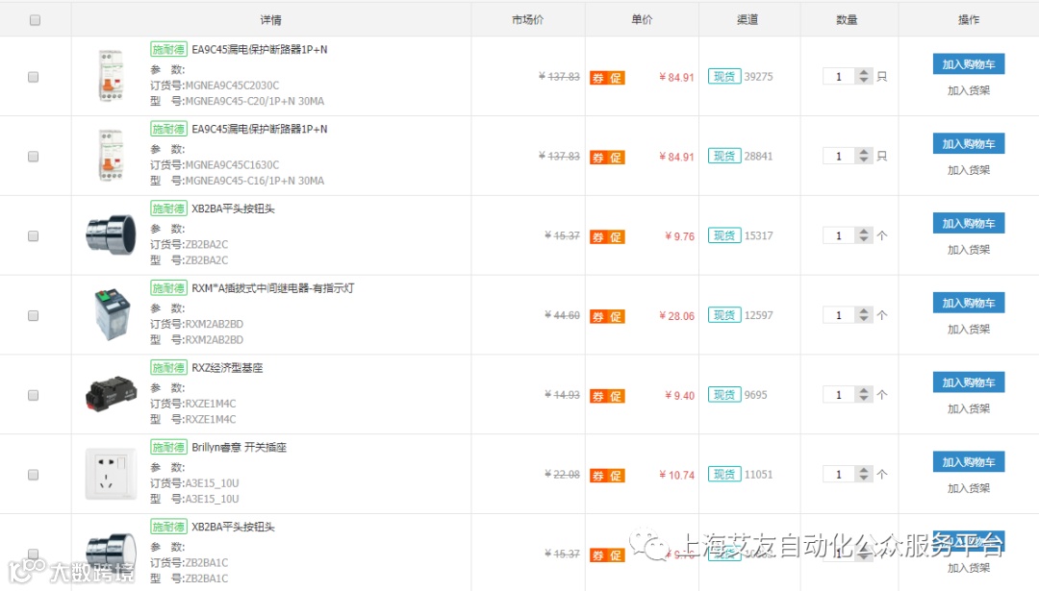The image size is (1039, 591).
Task: Add RXZE1M4C base to shopping cart
Action: [x=968, y=382]
